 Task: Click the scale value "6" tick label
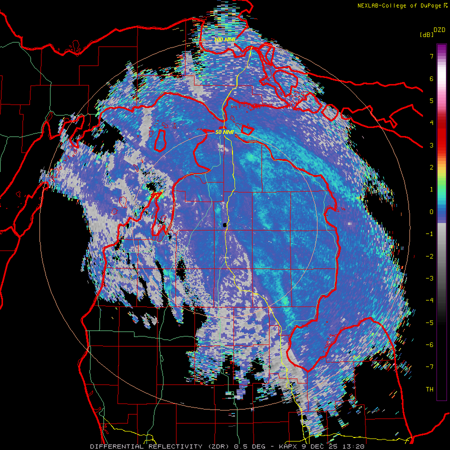tap(431, 78)
